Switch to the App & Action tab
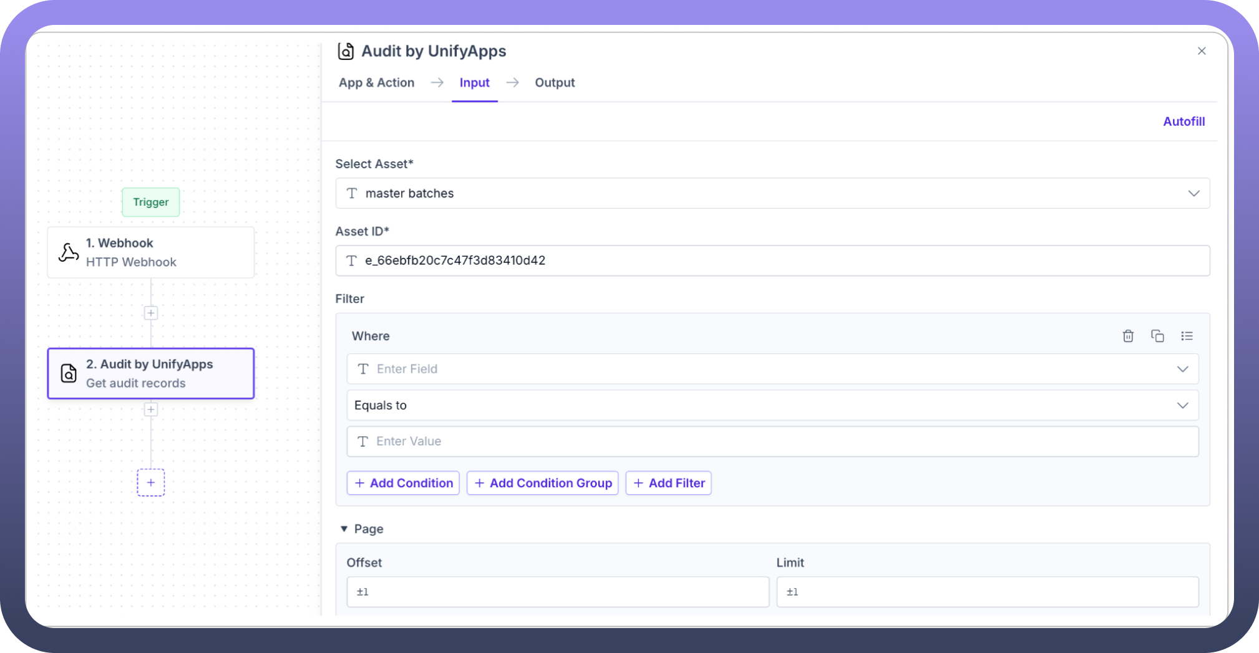Screen dimensions: 1259x653 [376, 83]
